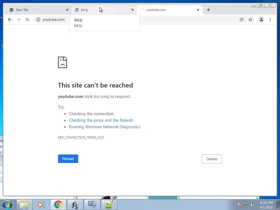Share this page from the address bar
Image resolution: width=280 pixels, height=210 pixels.
coord(241,19)
